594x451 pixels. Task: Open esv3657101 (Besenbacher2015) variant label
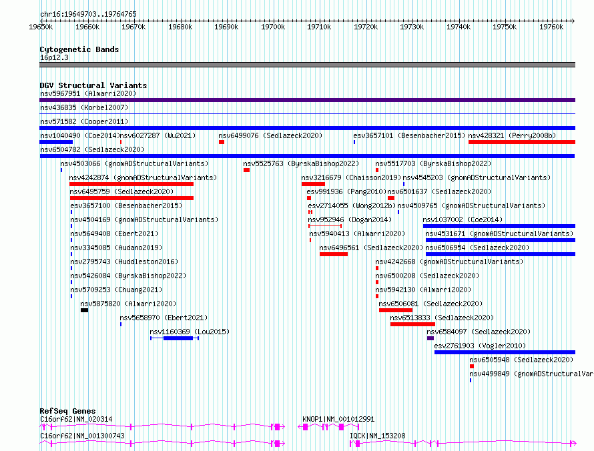click(x=409, y=135)
